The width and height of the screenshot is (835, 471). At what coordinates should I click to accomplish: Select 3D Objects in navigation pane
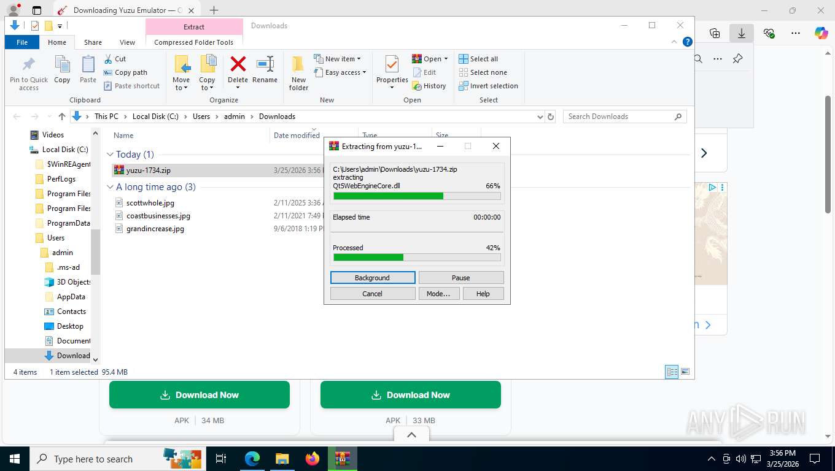point(68,282)
